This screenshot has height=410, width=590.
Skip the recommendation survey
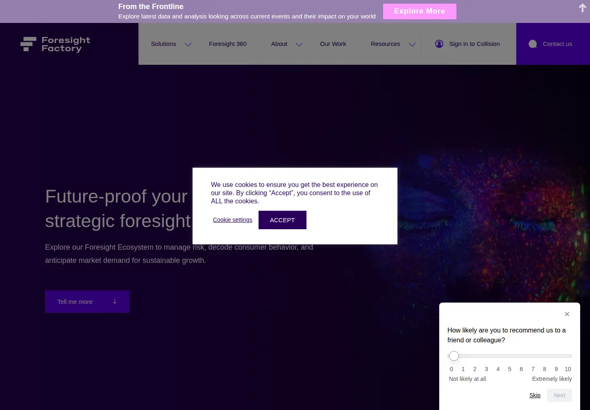point(535,395)
